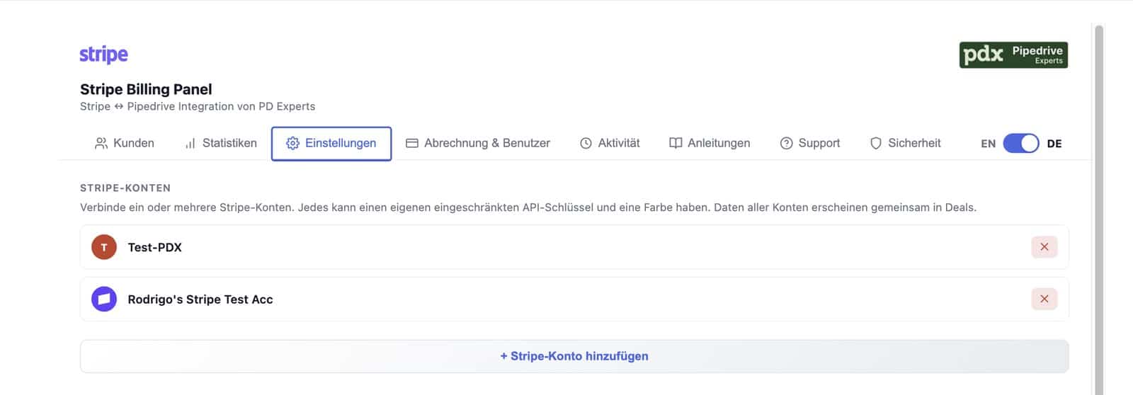Toggle the EN/DE language switch

[1021, 144]
